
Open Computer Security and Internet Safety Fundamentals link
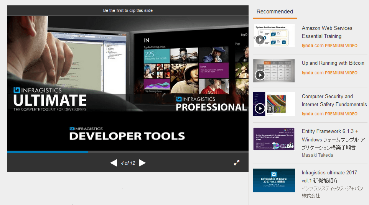[x=334, y=100]
